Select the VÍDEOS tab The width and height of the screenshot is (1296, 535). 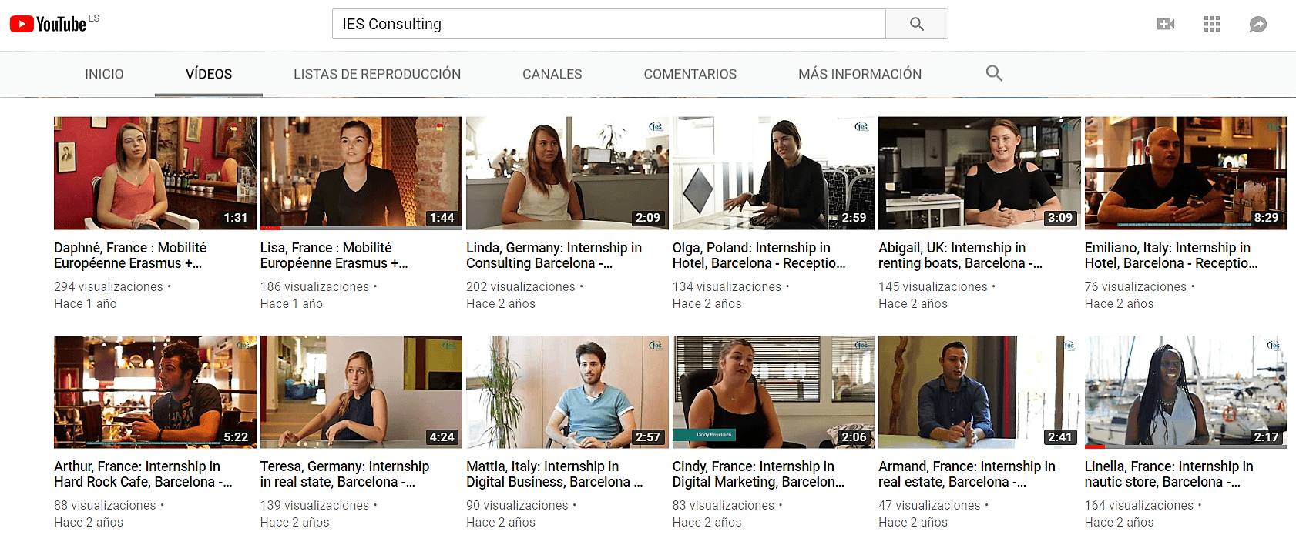209,74
